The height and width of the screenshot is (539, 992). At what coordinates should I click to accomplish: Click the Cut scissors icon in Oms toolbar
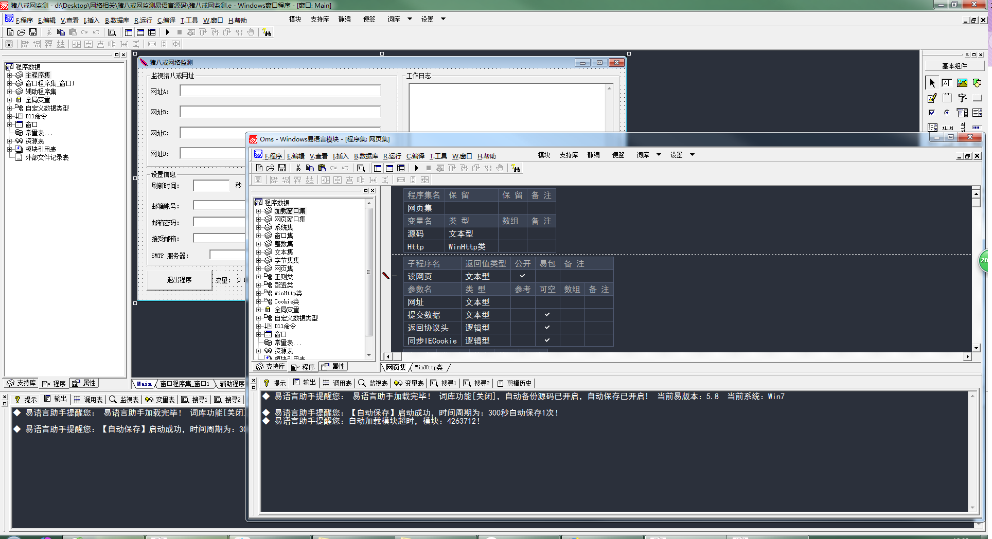click(x=298, y=168)
